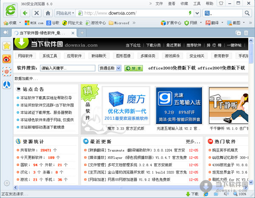255x198 pixels.
Task: Open the 下载分类 nav link
Action: point(153,45)
